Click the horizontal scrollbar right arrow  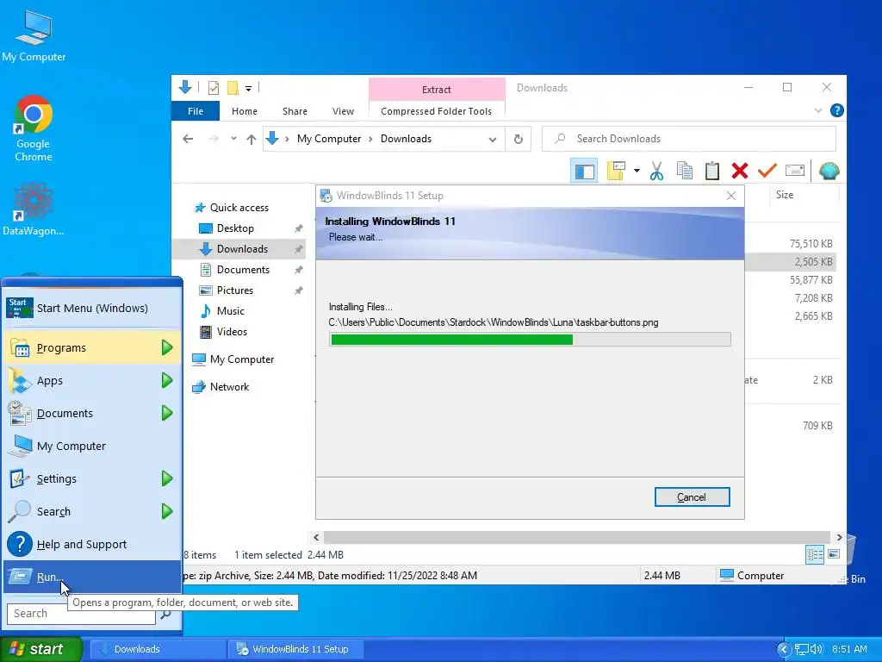(x=839, y=538)
